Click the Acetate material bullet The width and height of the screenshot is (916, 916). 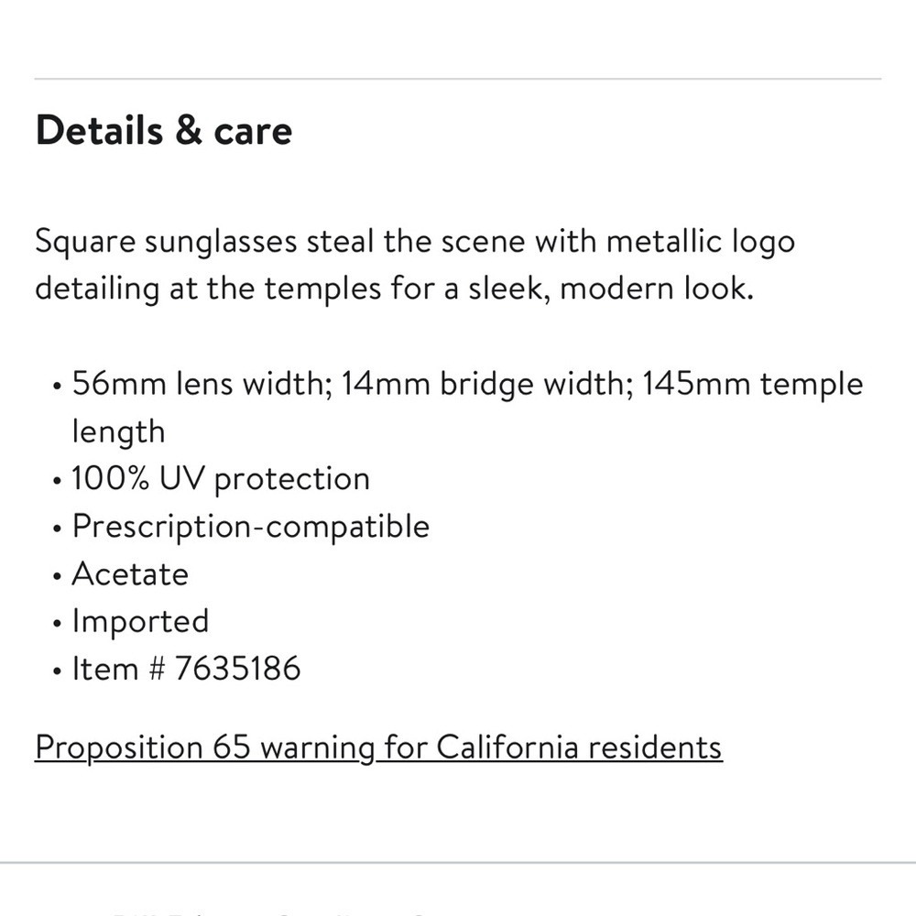tap(130, 573)
